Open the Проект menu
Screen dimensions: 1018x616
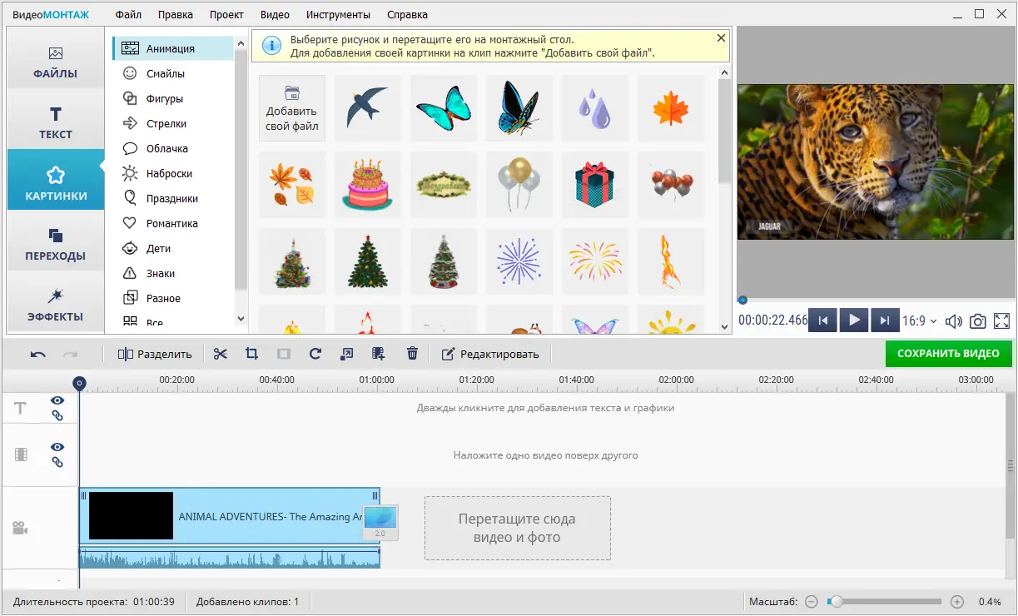coord(227,14)
